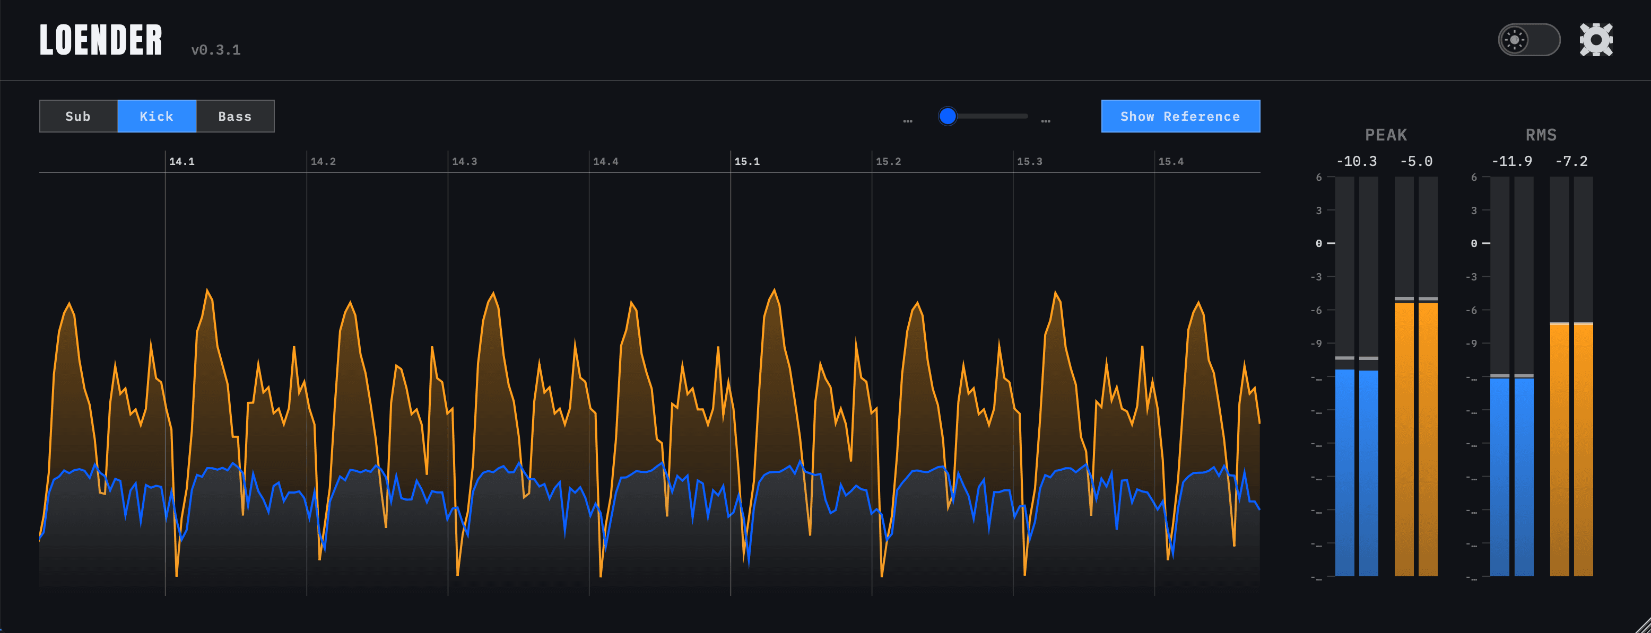Click the 15.2 timeline marker
The width and height of the screenshot is (1651, 633).
(x=888, y=162)
